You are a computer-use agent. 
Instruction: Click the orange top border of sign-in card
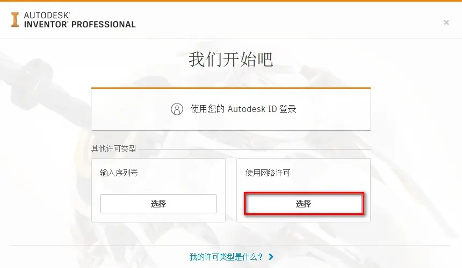pos(231,88)
